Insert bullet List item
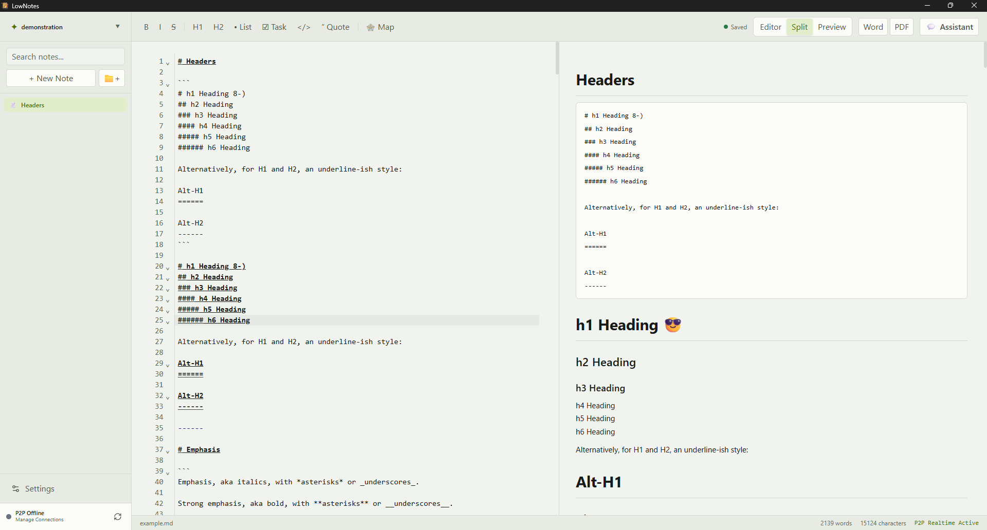Viewport: 987px width, 530px height. pyautogui.click(x=243, y=27)
